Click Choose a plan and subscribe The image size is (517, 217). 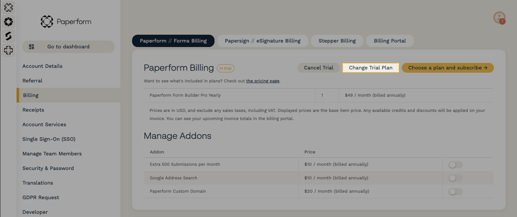pos(448,68)
